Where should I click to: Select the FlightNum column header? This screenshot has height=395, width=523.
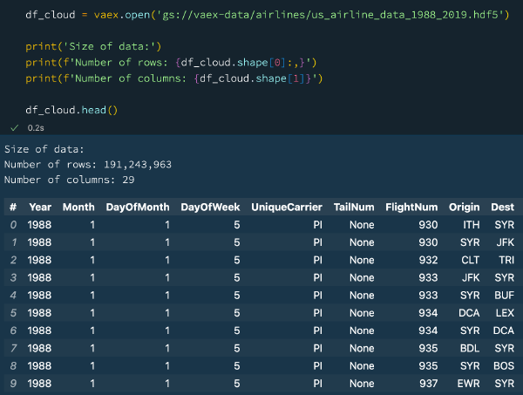411,207
